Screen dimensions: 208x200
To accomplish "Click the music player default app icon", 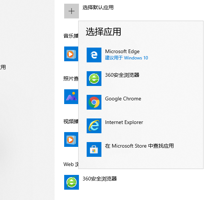I will pyautogui.click(x=71, y=54).
